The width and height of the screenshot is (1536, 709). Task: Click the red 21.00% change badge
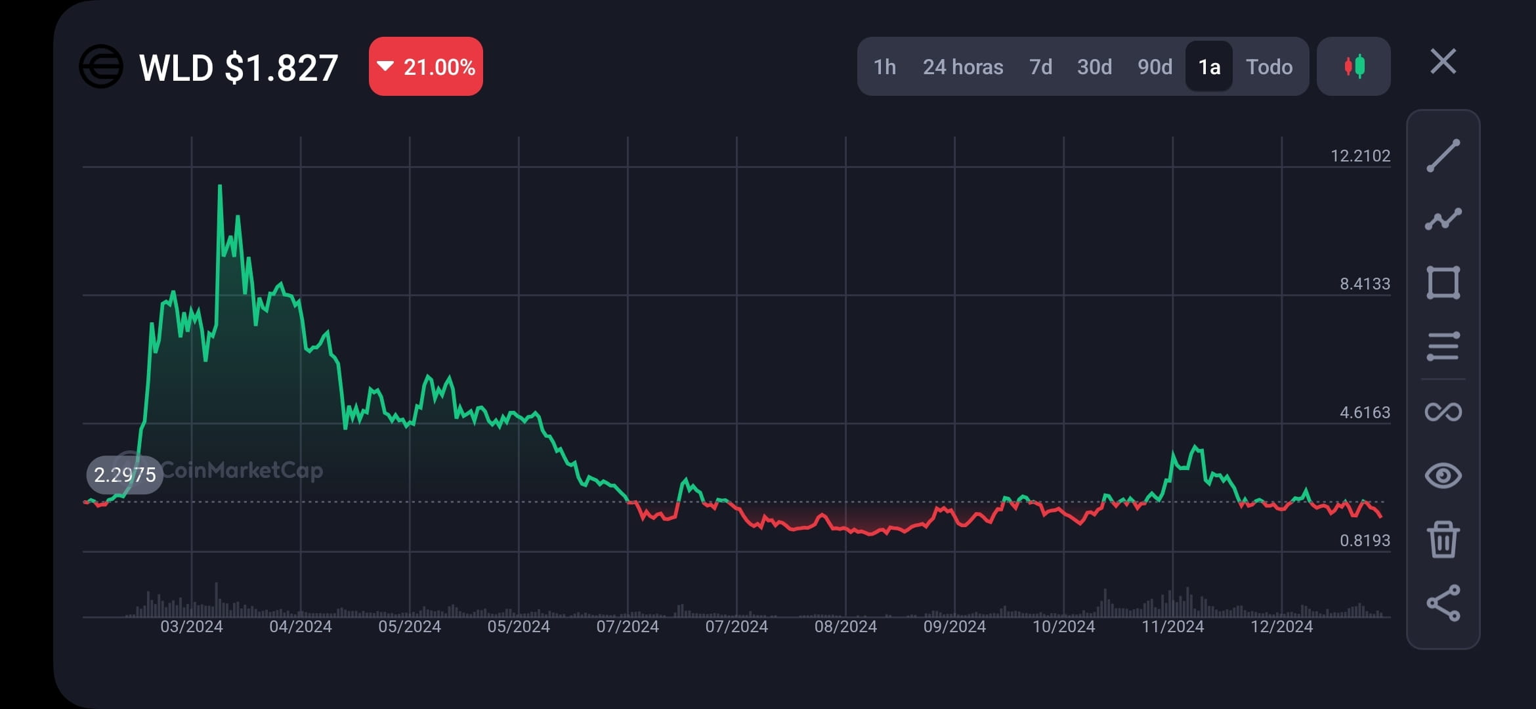point(425,66)
